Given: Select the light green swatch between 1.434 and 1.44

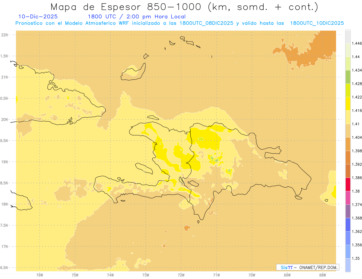Looking at the screenshot, I should pos(348,63).
